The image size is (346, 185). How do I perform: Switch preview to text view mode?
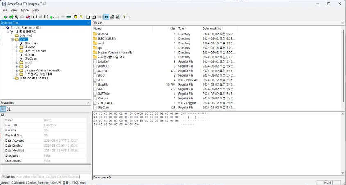coord(112,17)
